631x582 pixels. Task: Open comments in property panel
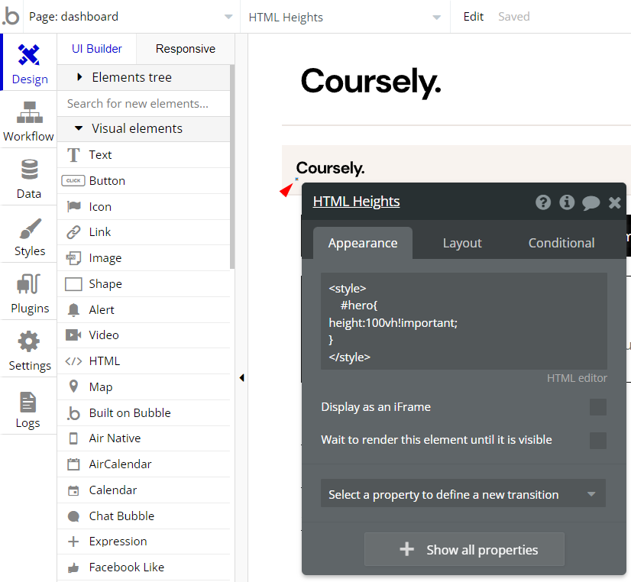pyautogui.click(x=591, y=202)
